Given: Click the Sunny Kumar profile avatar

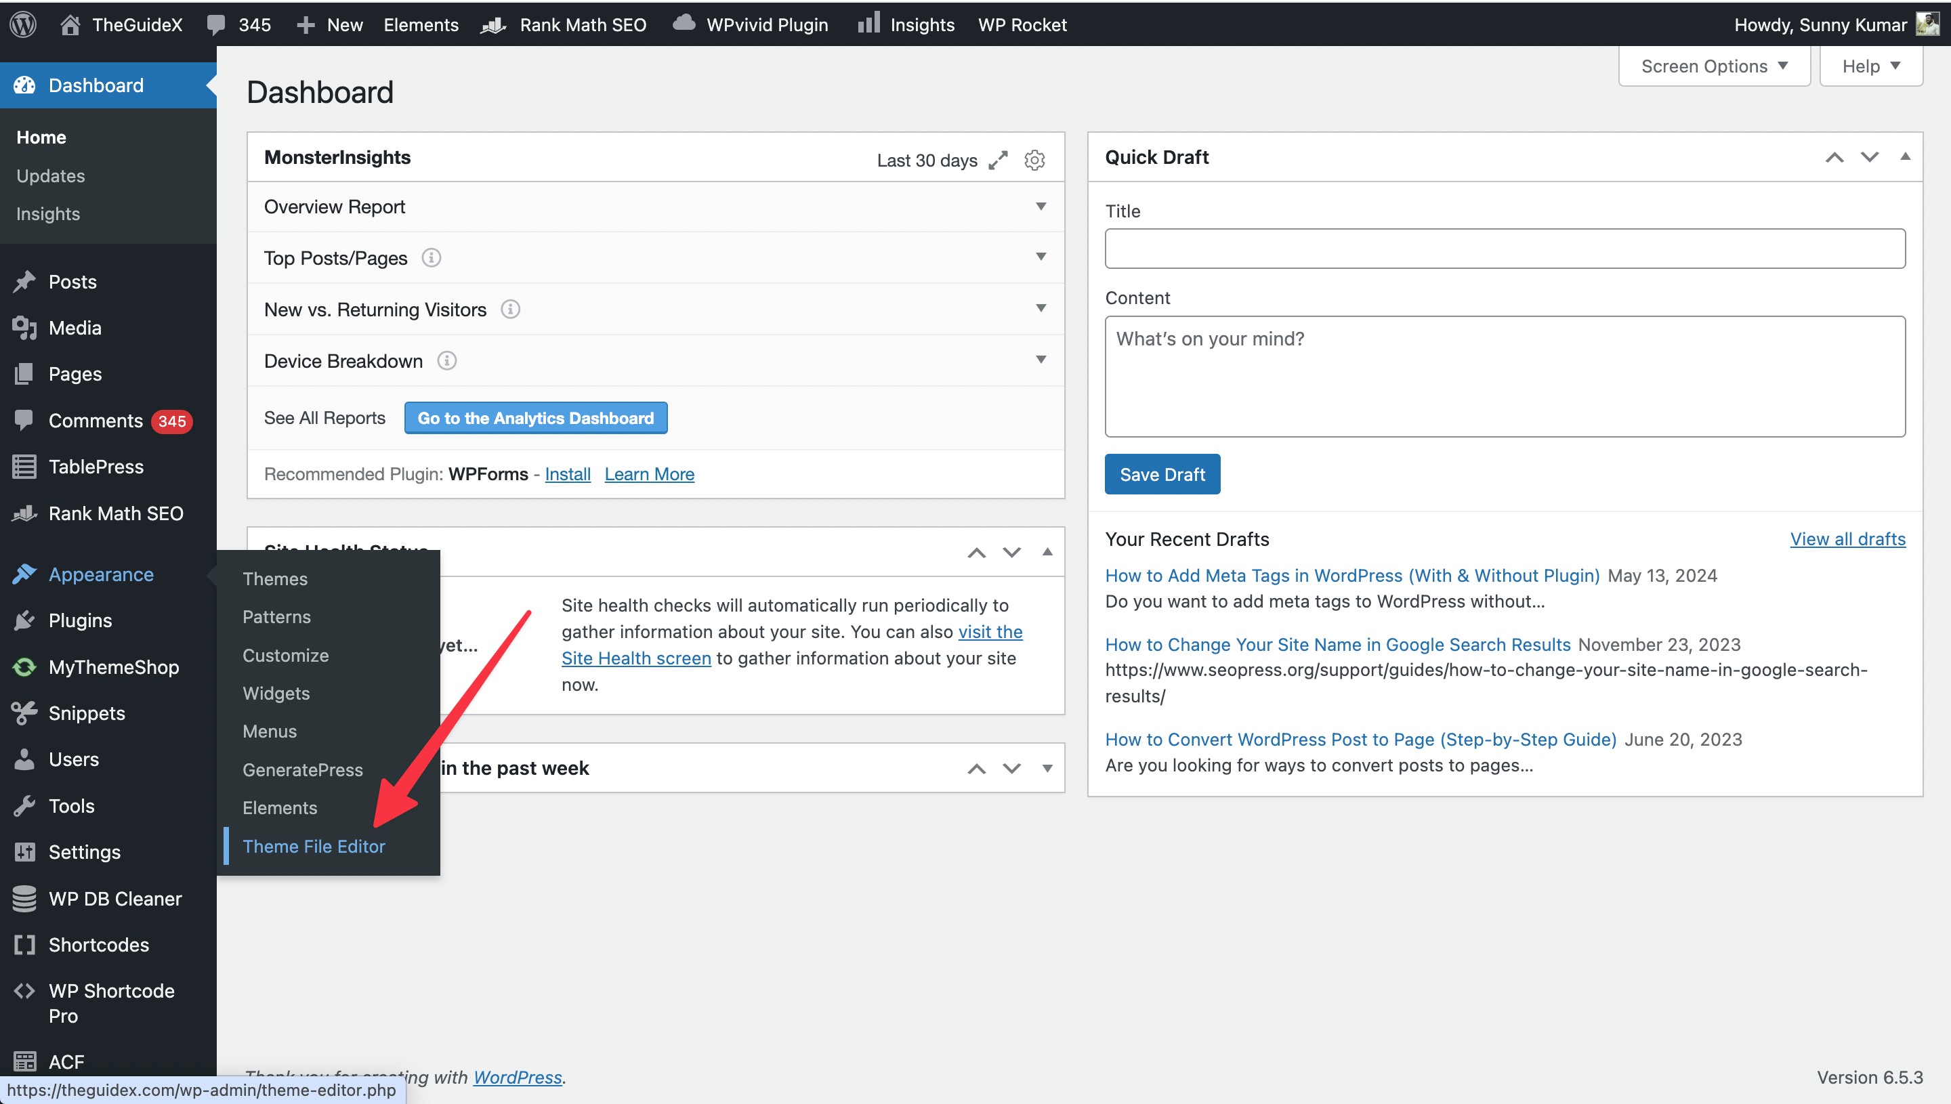Looking at the screenshot, I should point(1927,24).
